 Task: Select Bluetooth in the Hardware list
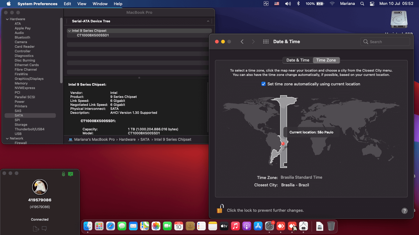[22, 37]
